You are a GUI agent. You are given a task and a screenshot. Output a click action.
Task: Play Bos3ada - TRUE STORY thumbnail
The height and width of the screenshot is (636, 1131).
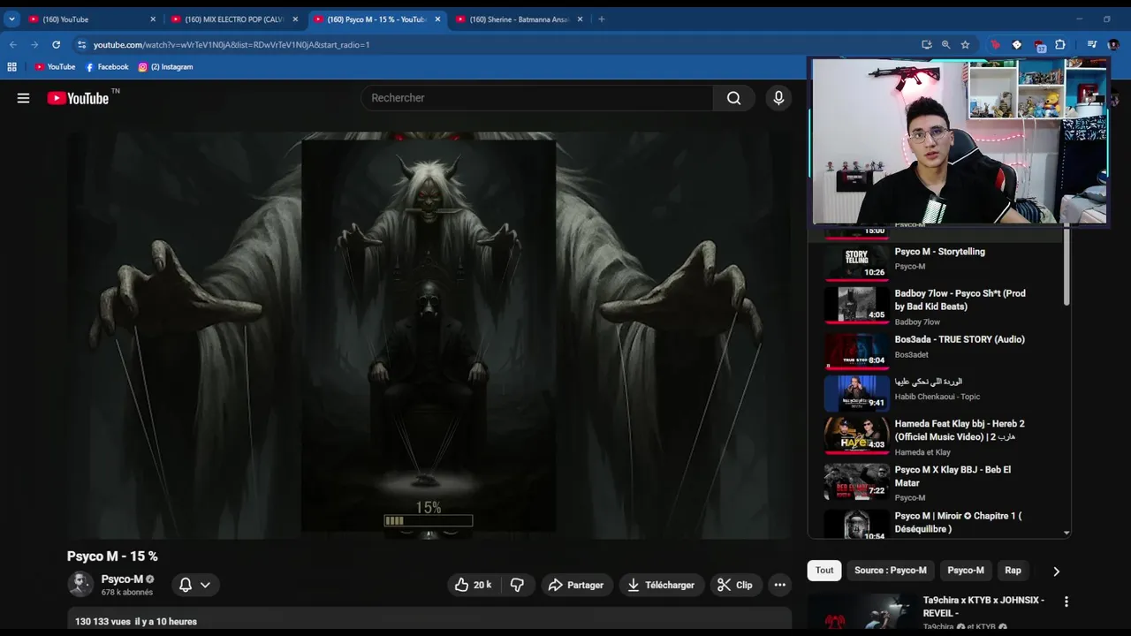pos(857,351)
